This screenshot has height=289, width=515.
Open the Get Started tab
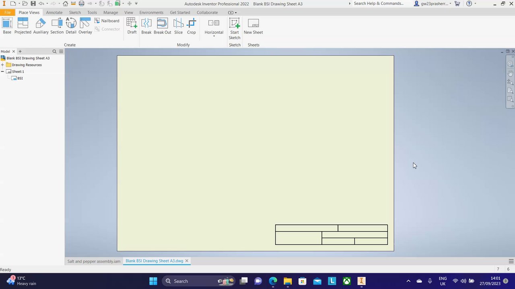click(x=180, y=12)
